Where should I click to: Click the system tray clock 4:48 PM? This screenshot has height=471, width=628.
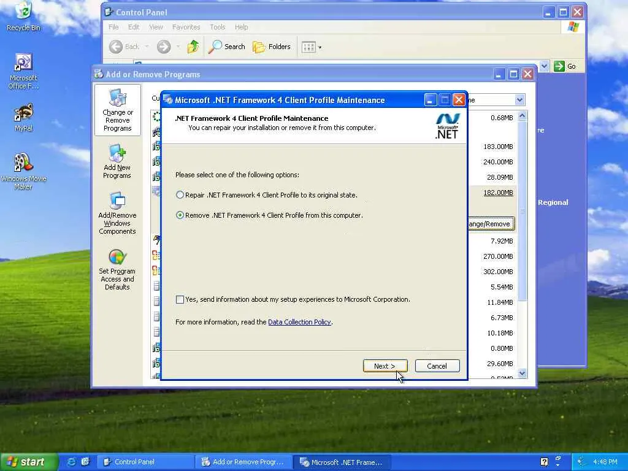(x=605, y=462)
